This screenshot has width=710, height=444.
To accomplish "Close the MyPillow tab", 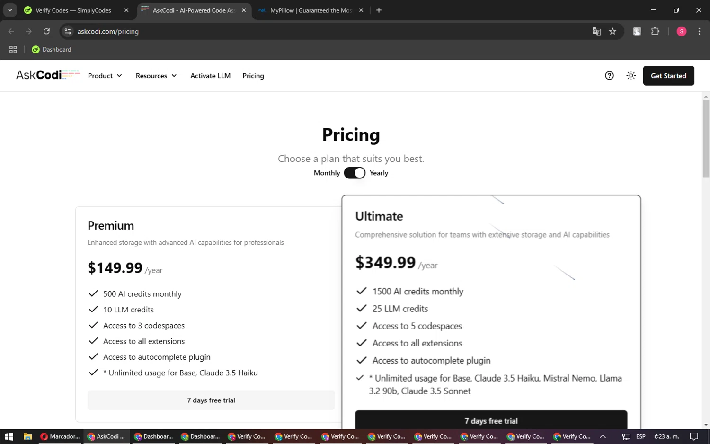I will 361,10.
